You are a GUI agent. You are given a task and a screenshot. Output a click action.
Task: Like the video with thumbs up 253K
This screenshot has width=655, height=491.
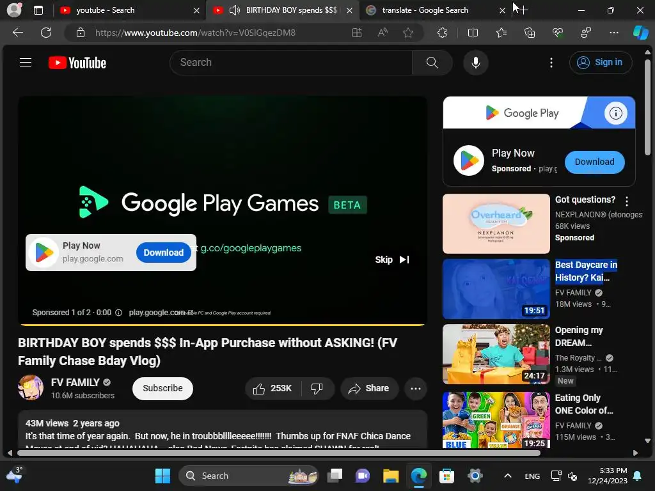pyautogui.click(x=272, y=388)
